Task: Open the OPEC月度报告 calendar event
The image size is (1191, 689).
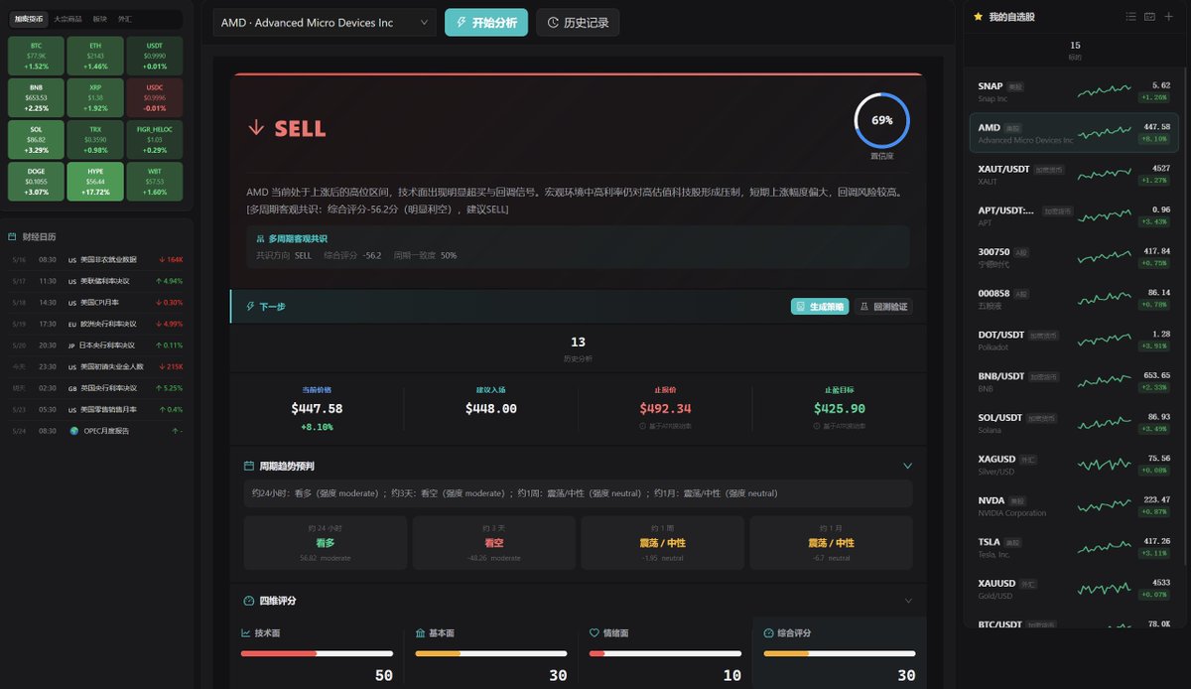Action: 96,431
